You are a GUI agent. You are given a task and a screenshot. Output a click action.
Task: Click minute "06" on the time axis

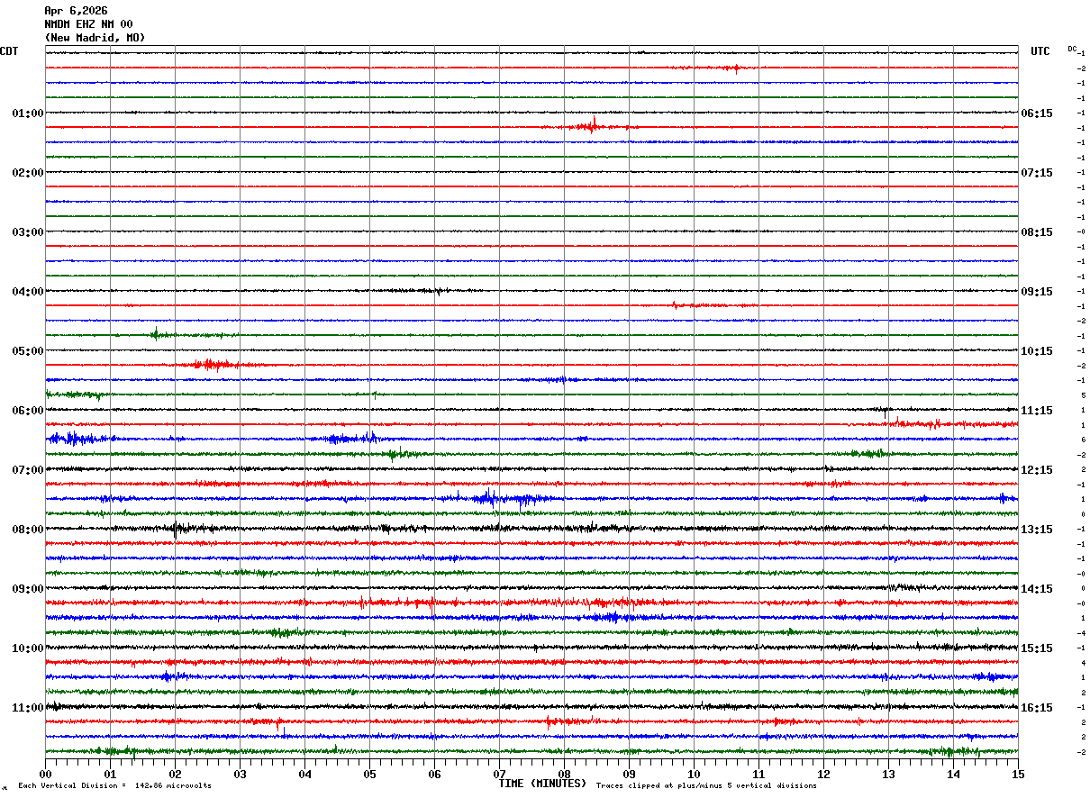pos(434,774)
